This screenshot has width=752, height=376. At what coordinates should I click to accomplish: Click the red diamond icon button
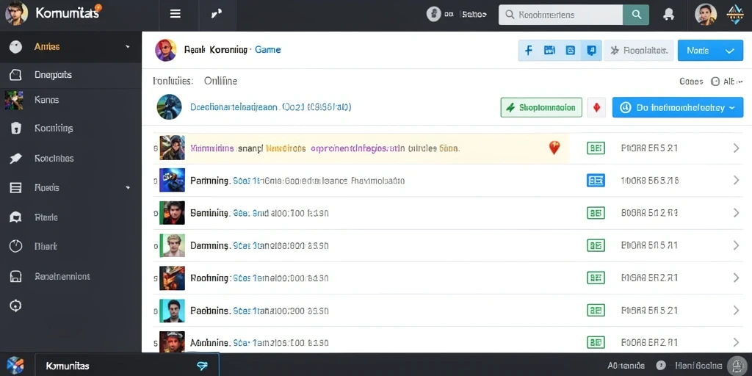596,107
